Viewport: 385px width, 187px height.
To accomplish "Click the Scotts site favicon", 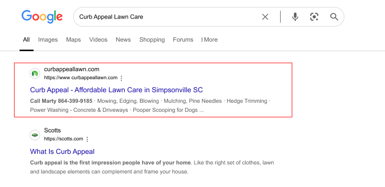I will [35, 135].
